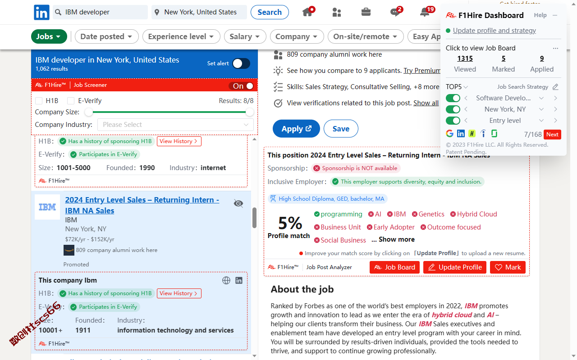Expand the Software Develo... dropdown chevron
Image resolution: width=577 pixels, height=360 pixels.
541,98
